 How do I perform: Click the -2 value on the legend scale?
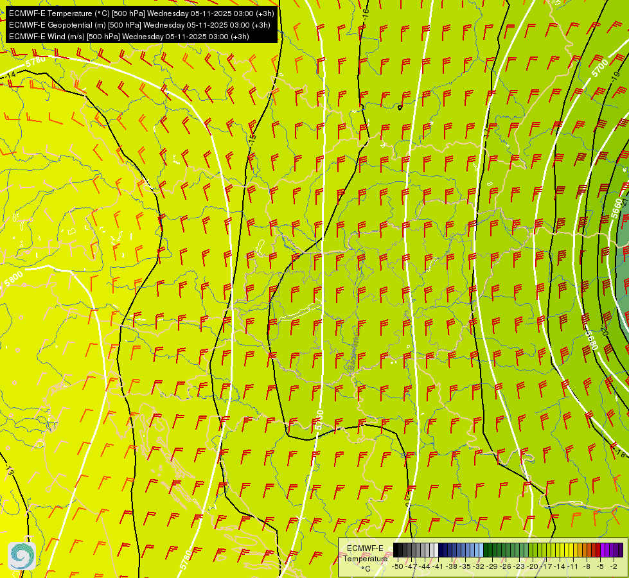coord(614,566)
